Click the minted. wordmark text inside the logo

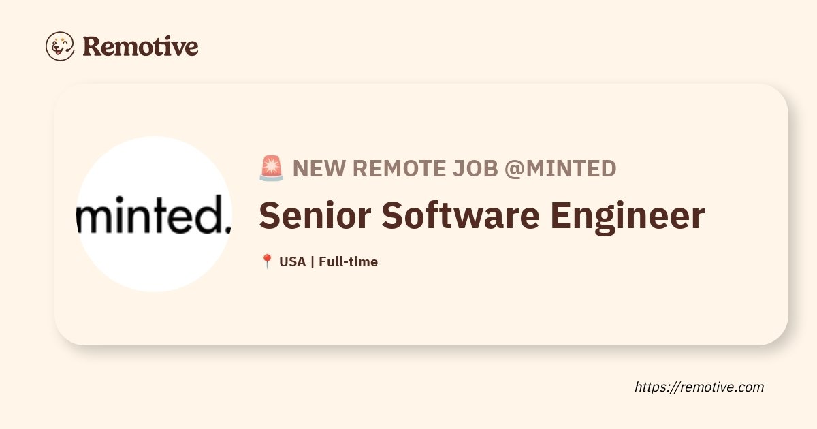(154, 217)
